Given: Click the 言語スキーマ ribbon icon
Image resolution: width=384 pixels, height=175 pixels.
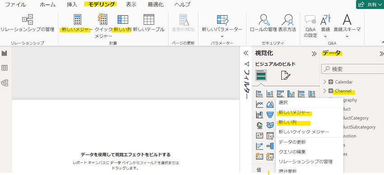Looking at the screenshot, I should [x=347, y=19].
